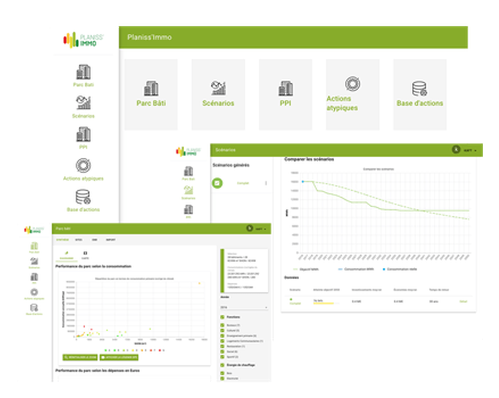This screenshot has width=499, height=398.
Task: Click Afficher la légende DPE button
Action: click(x=119, y=357)
